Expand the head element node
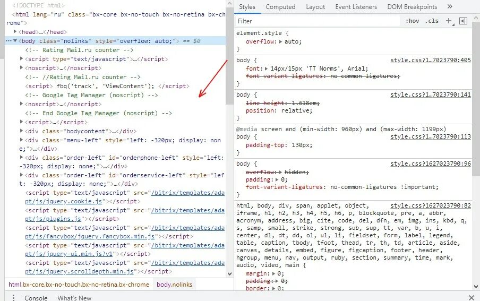 (15, 31)
